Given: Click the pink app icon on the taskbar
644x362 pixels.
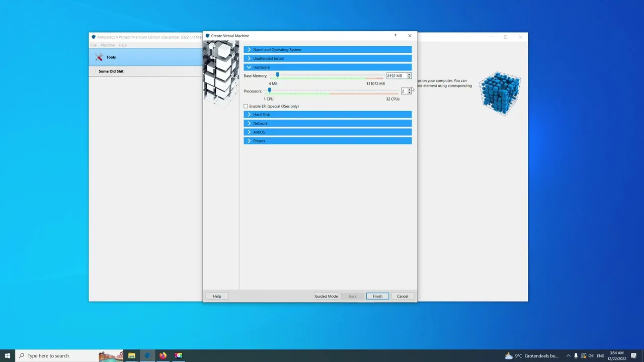Looking at the screenshot, I should (x=179, y=355).
